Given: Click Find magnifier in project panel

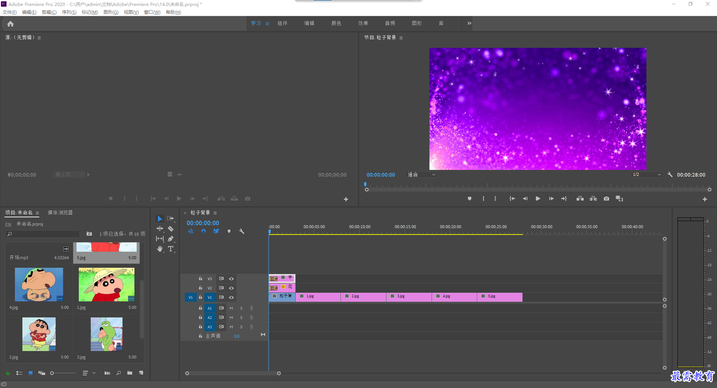Looking at the screenshot, I should pos(119,373).
